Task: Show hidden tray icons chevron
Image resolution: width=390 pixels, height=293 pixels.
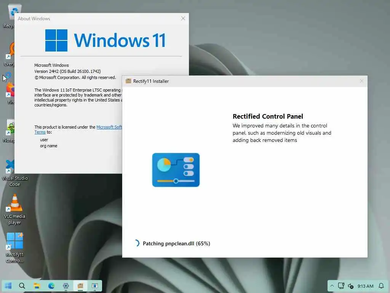Action: (x=332, y=286)
